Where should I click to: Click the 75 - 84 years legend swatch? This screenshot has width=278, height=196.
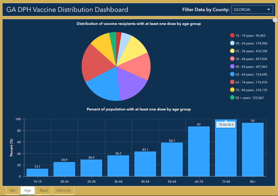232,90
